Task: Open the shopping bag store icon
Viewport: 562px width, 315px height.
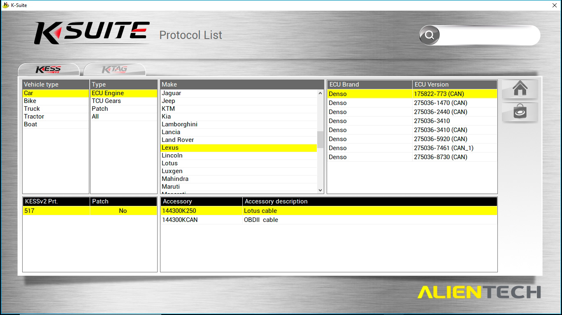Action: (x=520, y=112)
